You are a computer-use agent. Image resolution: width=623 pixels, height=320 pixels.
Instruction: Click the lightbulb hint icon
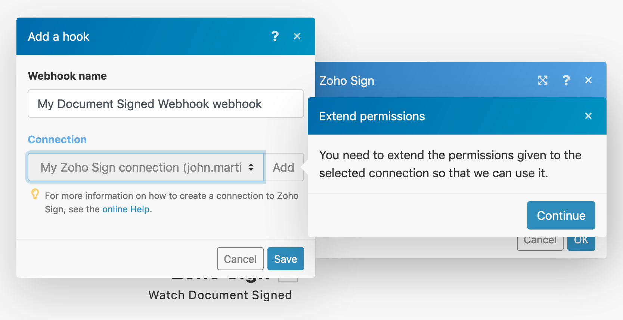tap(35, 194)
